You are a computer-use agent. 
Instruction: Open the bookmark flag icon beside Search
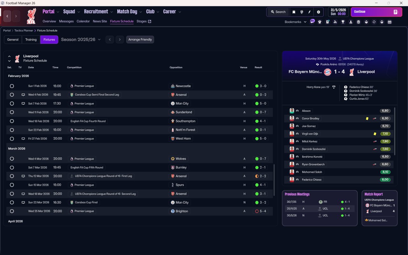(294, 12)
